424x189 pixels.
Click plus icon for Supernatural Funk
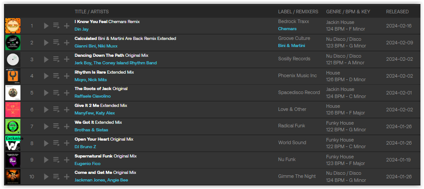(67, 160)
